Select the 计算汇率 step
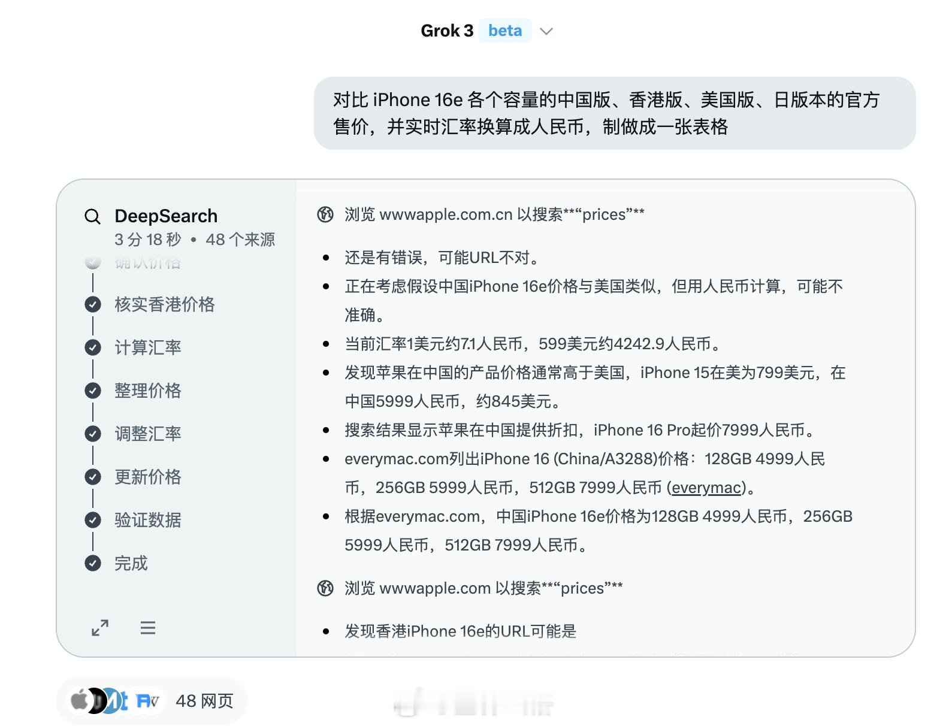 (148, 347)
